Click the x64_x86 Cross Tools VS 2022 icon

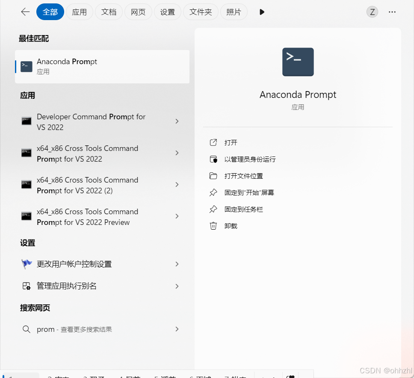point(27,153)
